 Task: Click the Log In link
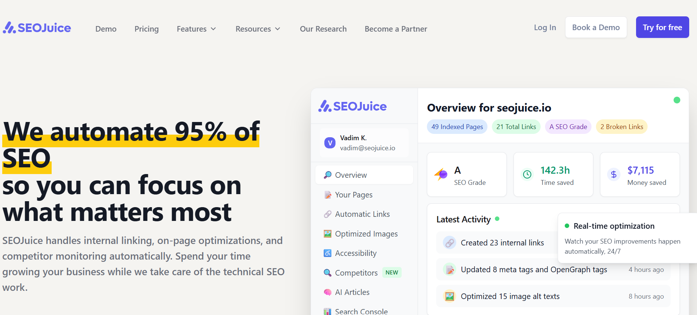click(545, 28)
